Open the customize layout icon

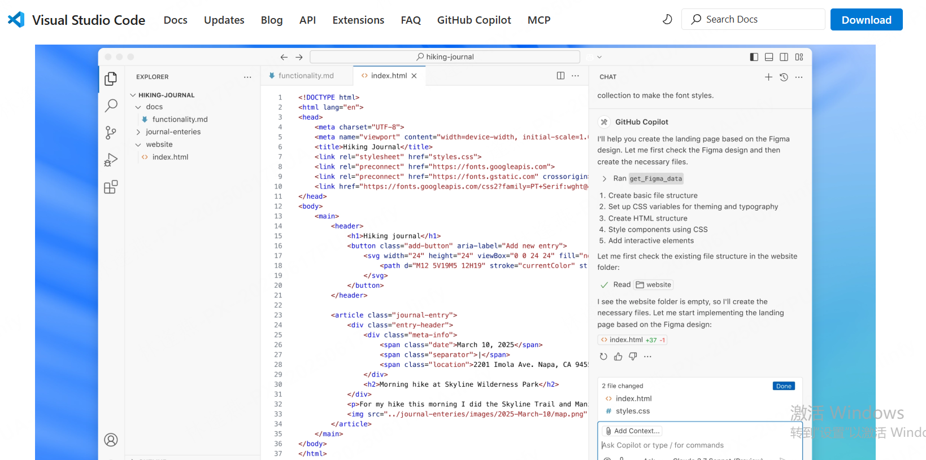point(799,57)
